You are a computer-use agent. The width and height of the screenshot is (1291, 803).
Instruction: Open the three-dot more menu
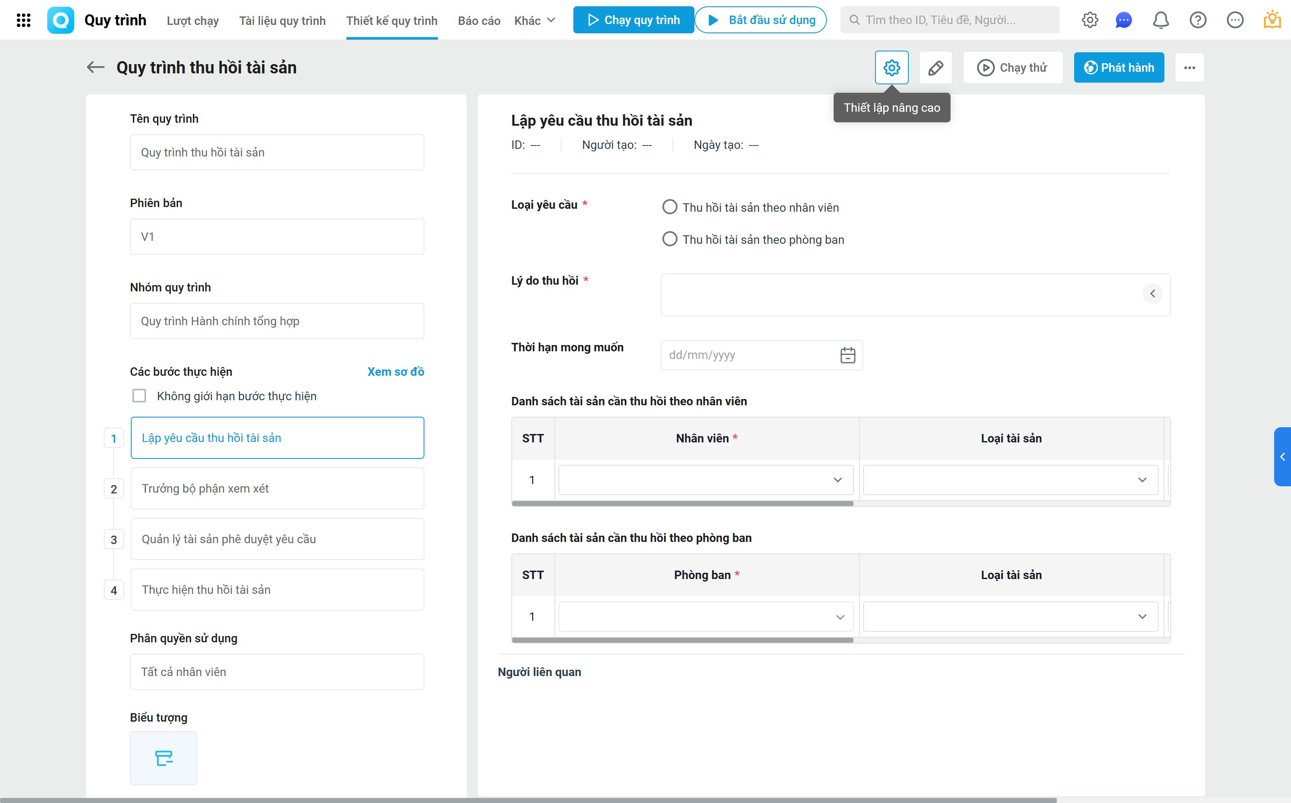click(1189, 67)
